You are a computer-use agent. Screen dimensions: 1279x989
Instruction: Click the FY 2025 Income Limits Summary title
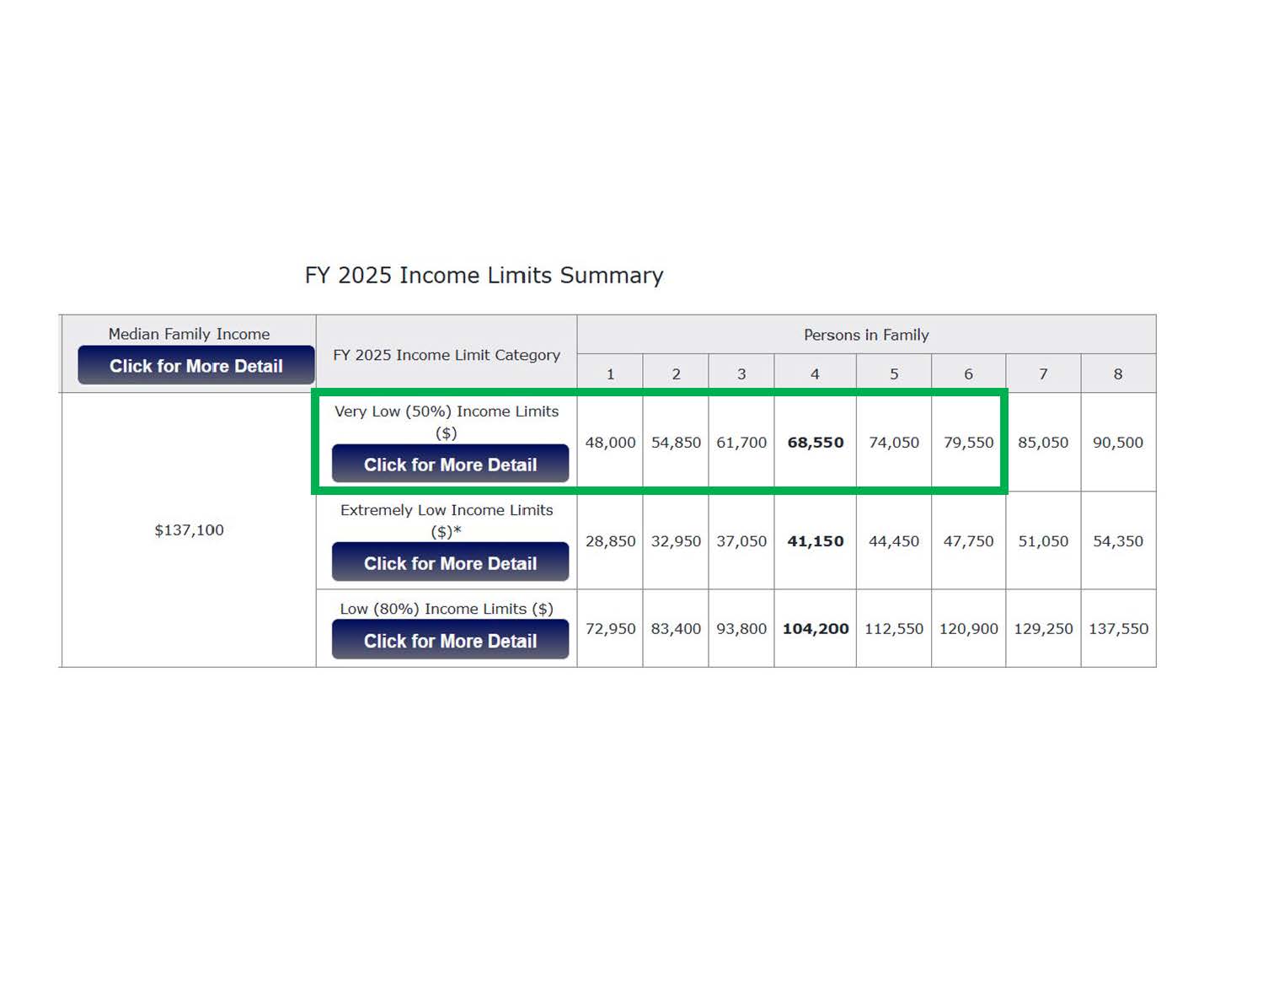click(x=484, y=276)
